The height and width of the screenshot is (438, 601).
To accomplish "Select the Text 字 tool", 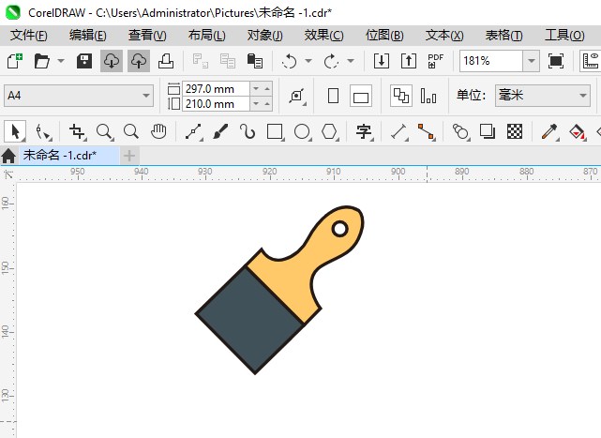I will [364, 132].
